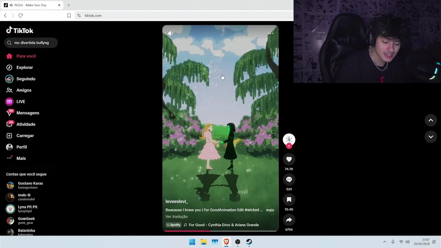Click the plus square icon beside Carregar
Screen dimensions: 441x248
pos(9,136)
